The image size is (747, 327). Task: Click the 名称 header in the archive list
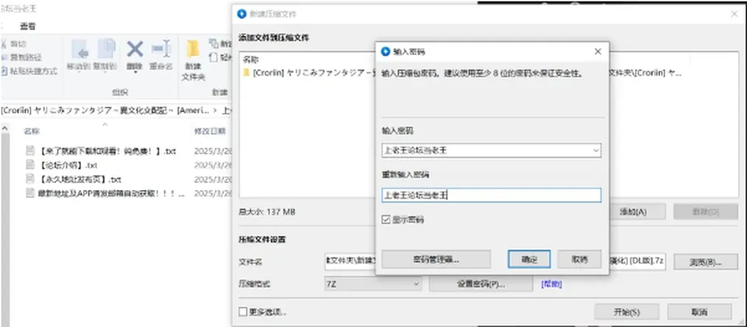click(x=251, y=60)
